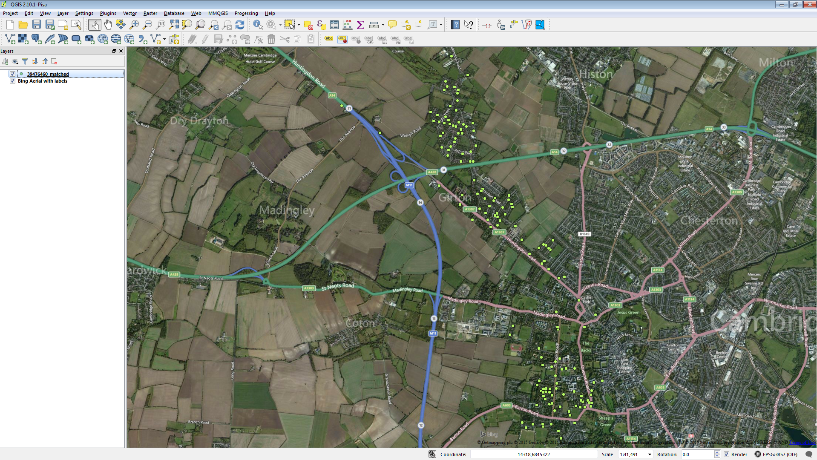Expand the new vector layer dropdown arrow
Screen dimensions: 817x460
(164, 40)
